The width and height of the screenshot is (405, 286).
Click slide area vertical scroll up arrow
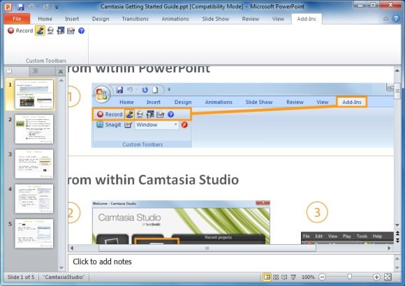[397, 70]
